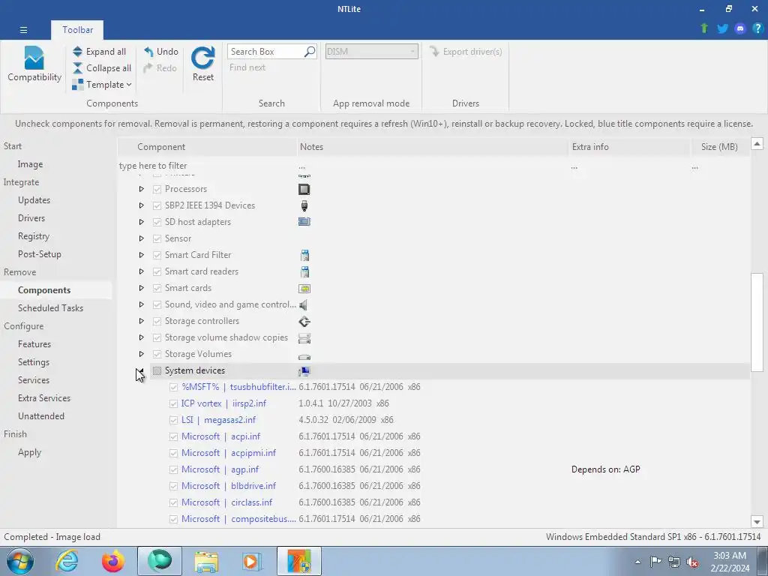Click the System devices monitor icon

click(x=304, y=371)
